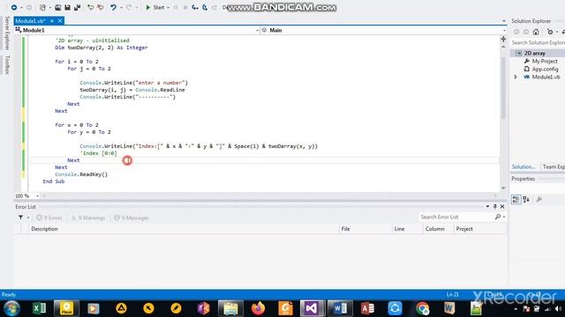Switch to the Solution Explorer bottom tab
Image resolution: width=565 pixels, height=317 pixels.
click(x=524, y=166)
